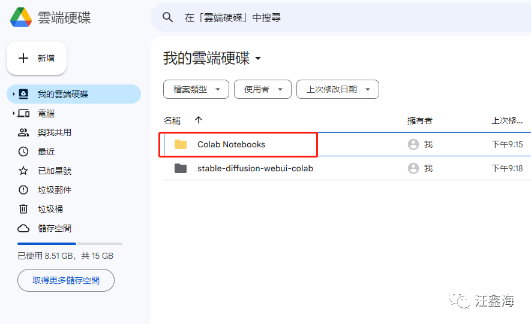Select 我的雲端硬碟 in the sidebar
Screen dimensions: 531x324
pyautogui.click(x=73, y=94)
